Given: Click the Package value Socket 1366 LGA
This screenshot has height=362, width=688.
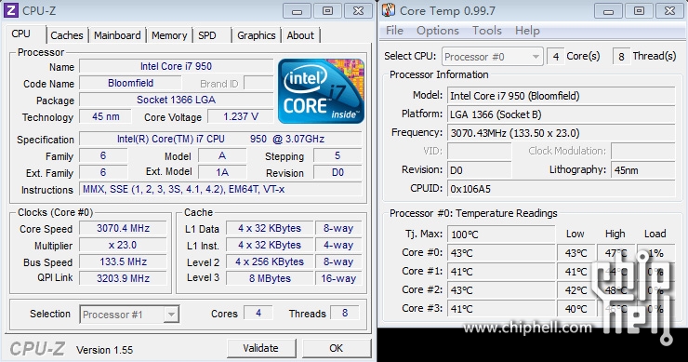Looking at the screenshot, I should click(x=176, y=100).
